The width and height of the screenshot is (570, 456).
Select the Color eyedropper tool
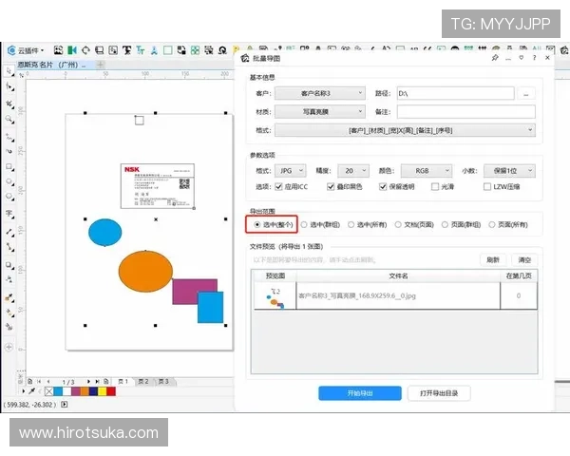click(9, 297)
